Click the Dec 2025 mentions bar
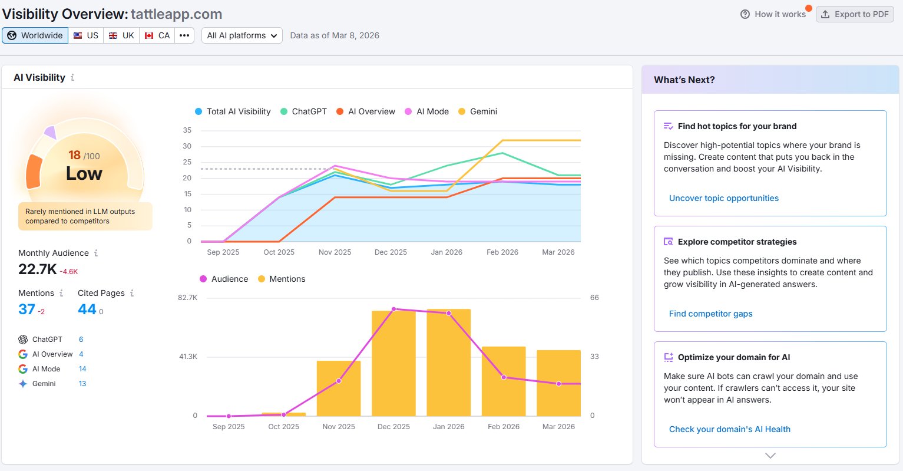This screenshot has height=471, width=903. (393, 363)
